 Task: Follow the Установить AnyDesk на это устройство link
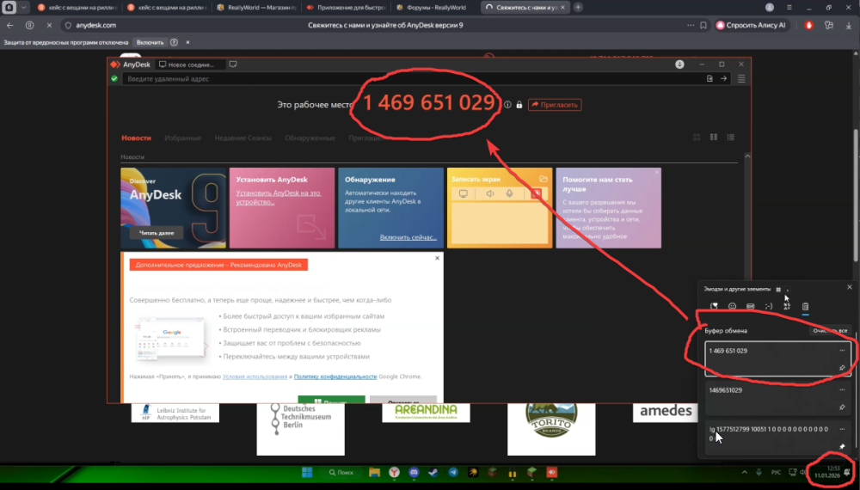click(x=278, y=198)
